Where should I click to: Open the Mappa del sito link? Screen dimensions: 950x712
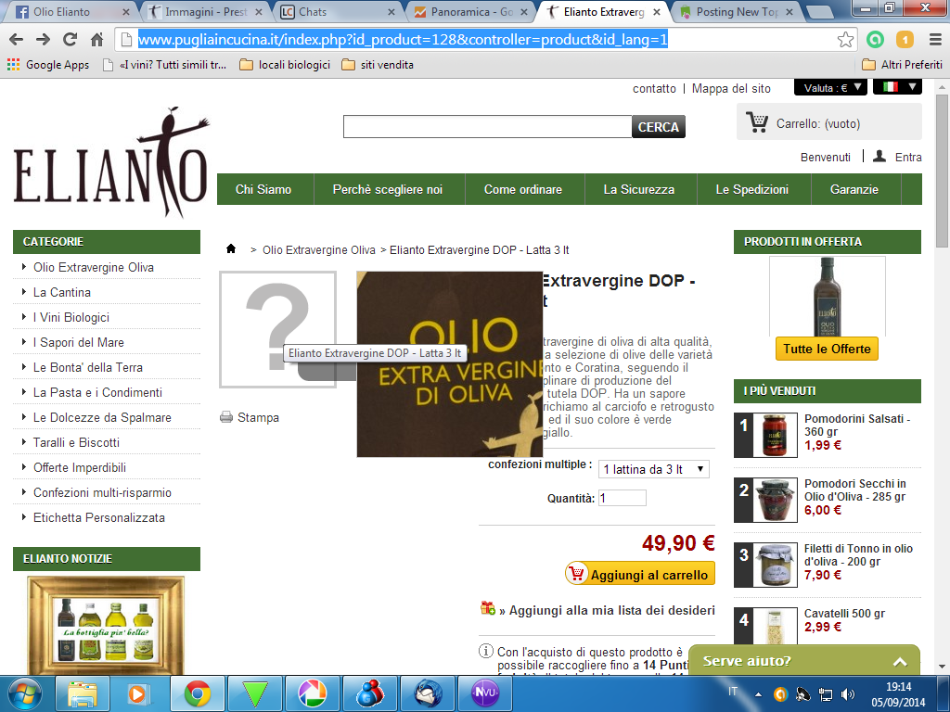coord(731,88)
